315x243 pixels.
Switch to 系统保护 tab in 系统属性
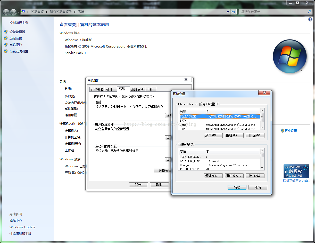(137, 89)
